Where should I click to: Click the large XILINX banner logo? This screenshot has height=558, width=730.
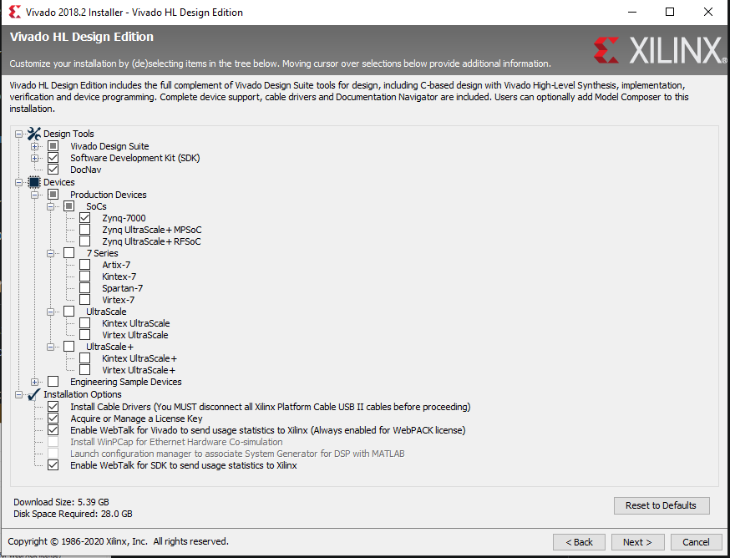[x=660, y=50]
